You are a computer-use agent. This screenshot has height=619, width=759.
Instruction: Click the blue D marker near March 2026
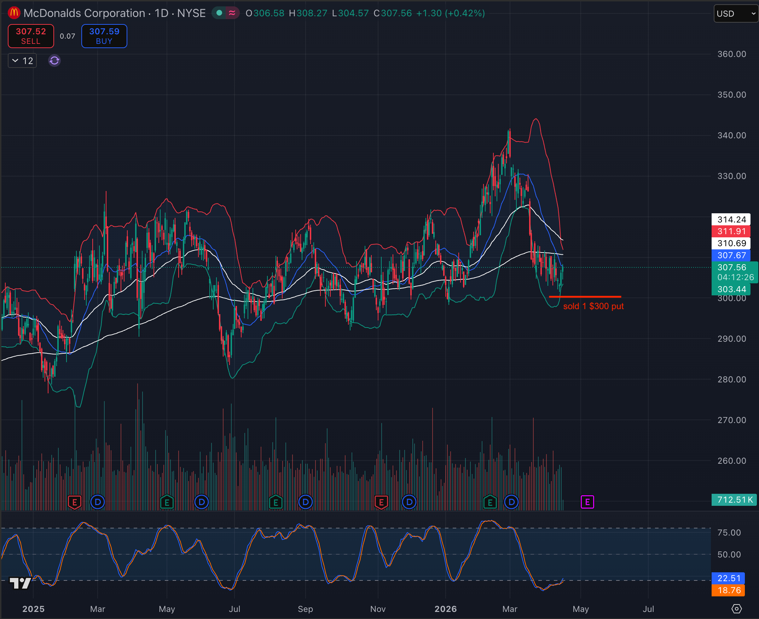[511, 502]
